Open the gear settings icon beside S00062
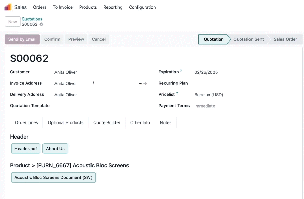This screenshot has height=199, width=304. click(x=41, y=24)
